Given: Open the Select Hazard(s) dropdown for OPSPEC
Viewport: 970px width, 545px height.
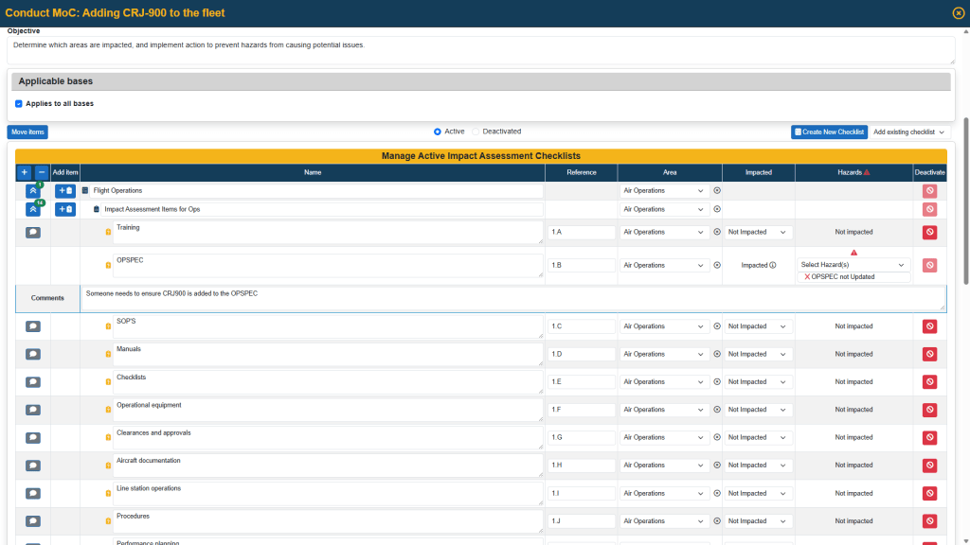Looking at the screenshot, I should [x=853, y=265].
